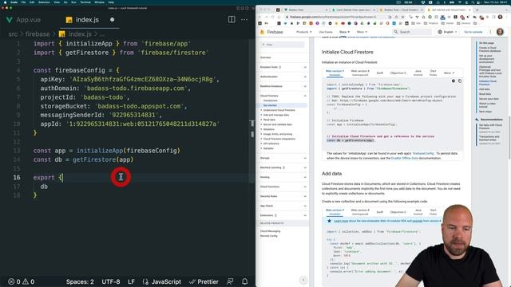511x287 pixels.
Task: Click the Firebase docs search field
Action: (x=412, y=32)
